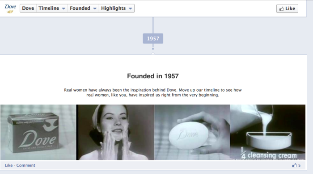This screenshot has height=174, width=313.
Task: Open the Dove page tab
Action: click(28, 8)
